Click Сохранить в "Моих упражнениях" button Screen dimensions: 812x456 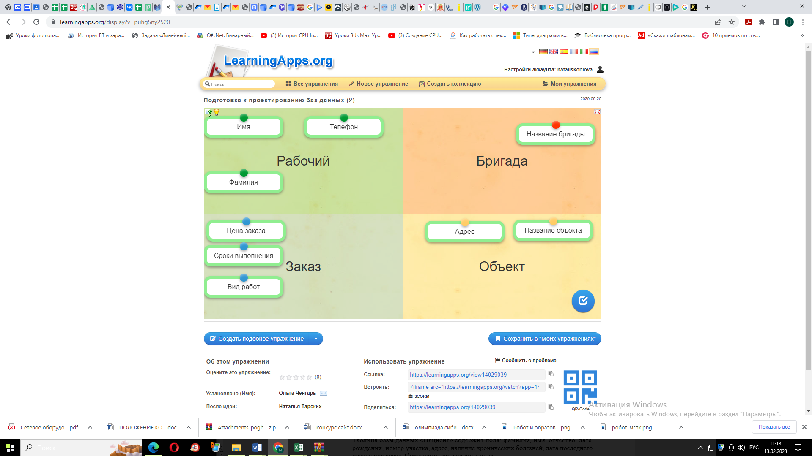(x=544, y=339)
